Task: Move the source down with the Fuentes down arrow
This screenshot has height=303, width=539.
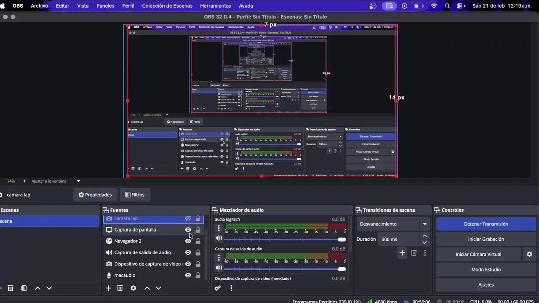Action: tap(158, 288)
